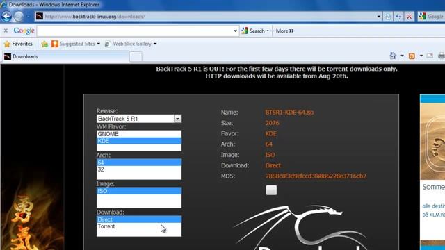Screen dimensions: 445x250
Task: Select 64 in the Arch list
Action: tap(139, 162)
